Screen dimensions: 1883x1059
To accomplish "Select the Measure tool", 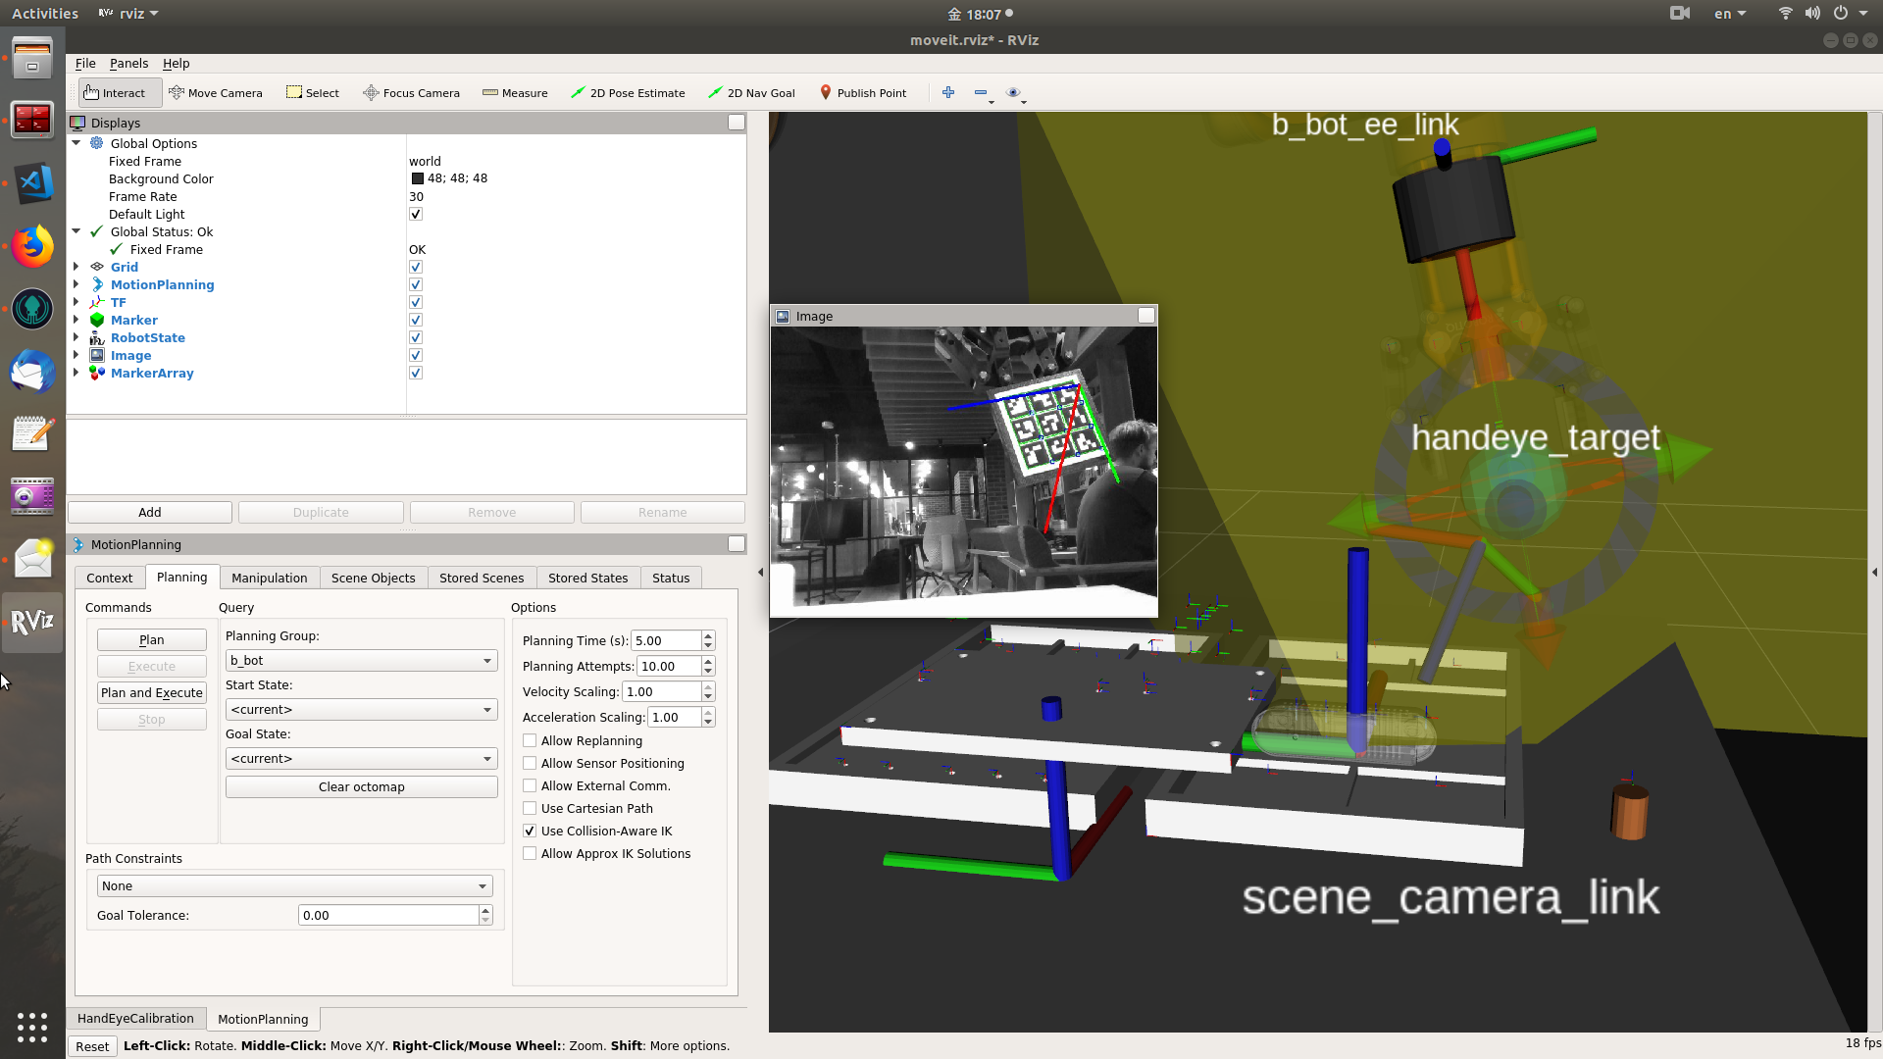I will pos(515,92).
